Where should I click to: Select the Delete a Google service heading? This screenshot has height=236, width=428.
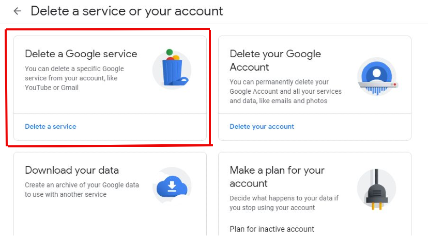[81, 54]
